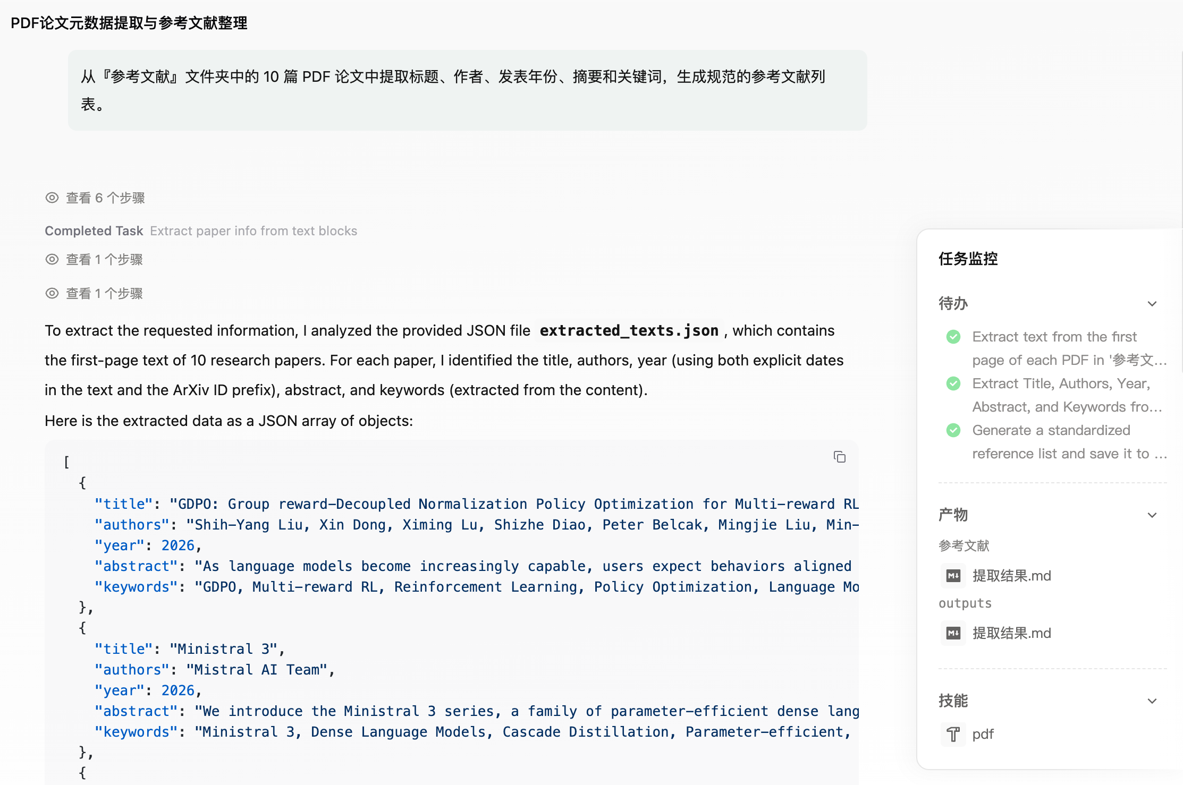Image resolution: width=1183 pixels, height=785 pixels.
Task: Click the green check on 'Extract text from the first page'
Action: click(x=953, y=337)
